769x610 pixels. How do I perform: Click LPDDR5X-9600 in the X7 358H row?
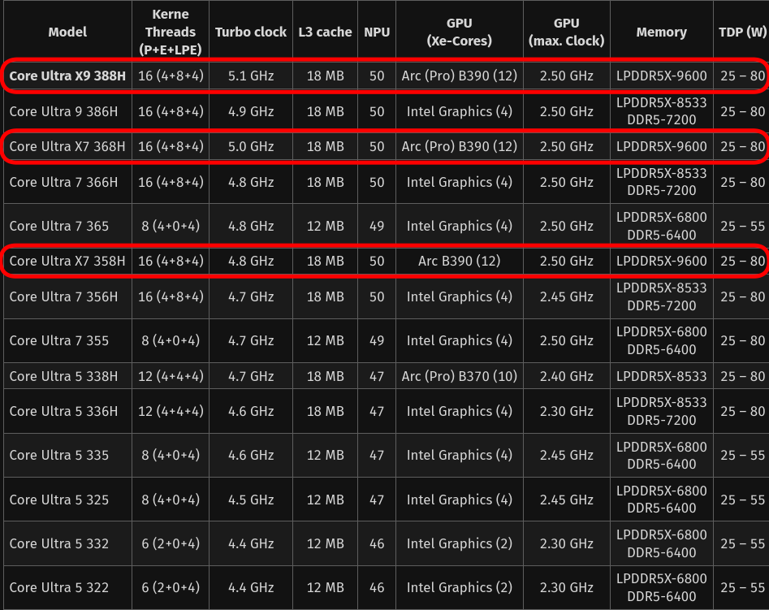coord(661,261)
